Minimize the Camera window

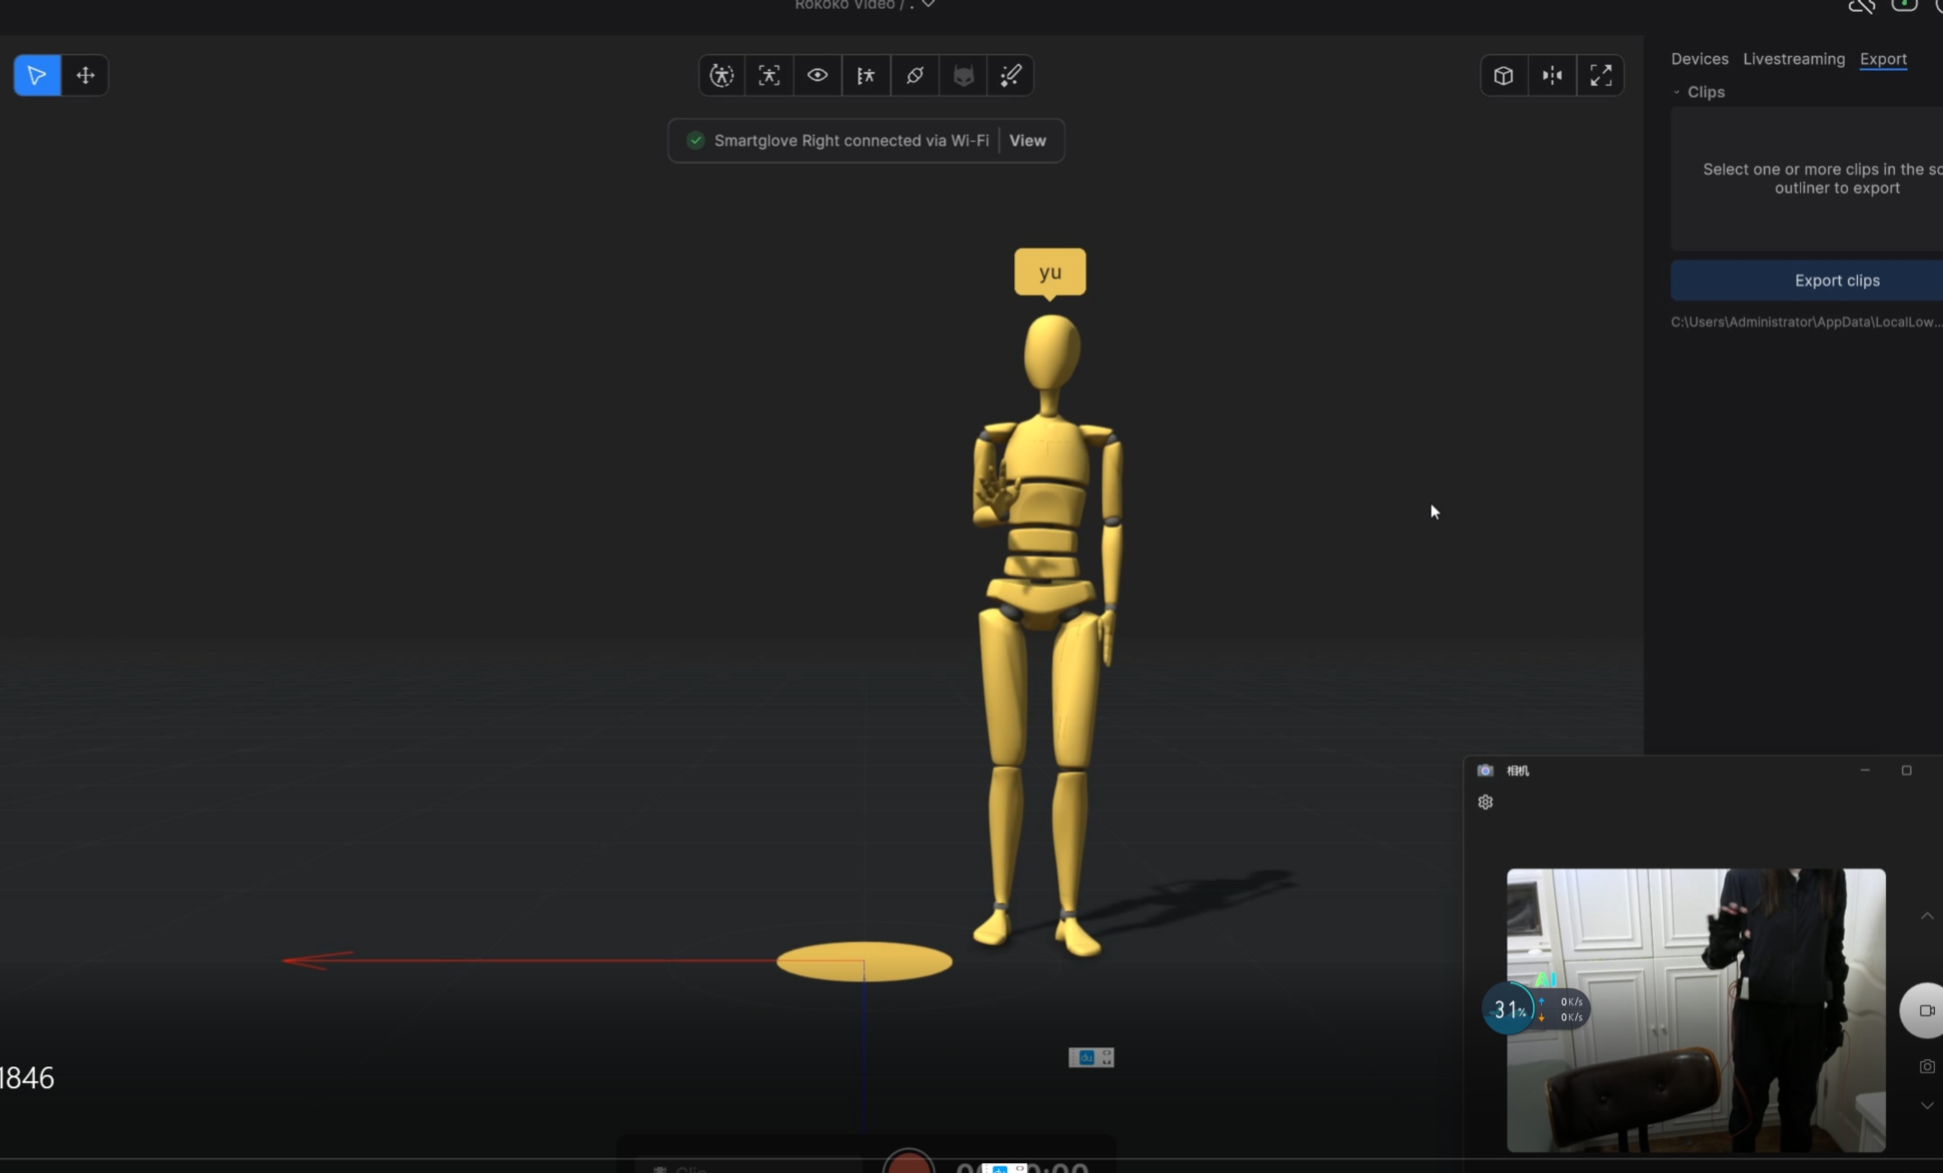coord(1864,771)
